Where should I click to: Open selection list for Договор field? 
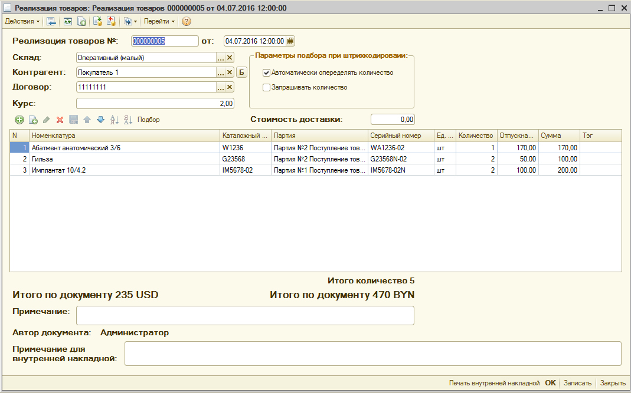[221, 87]
